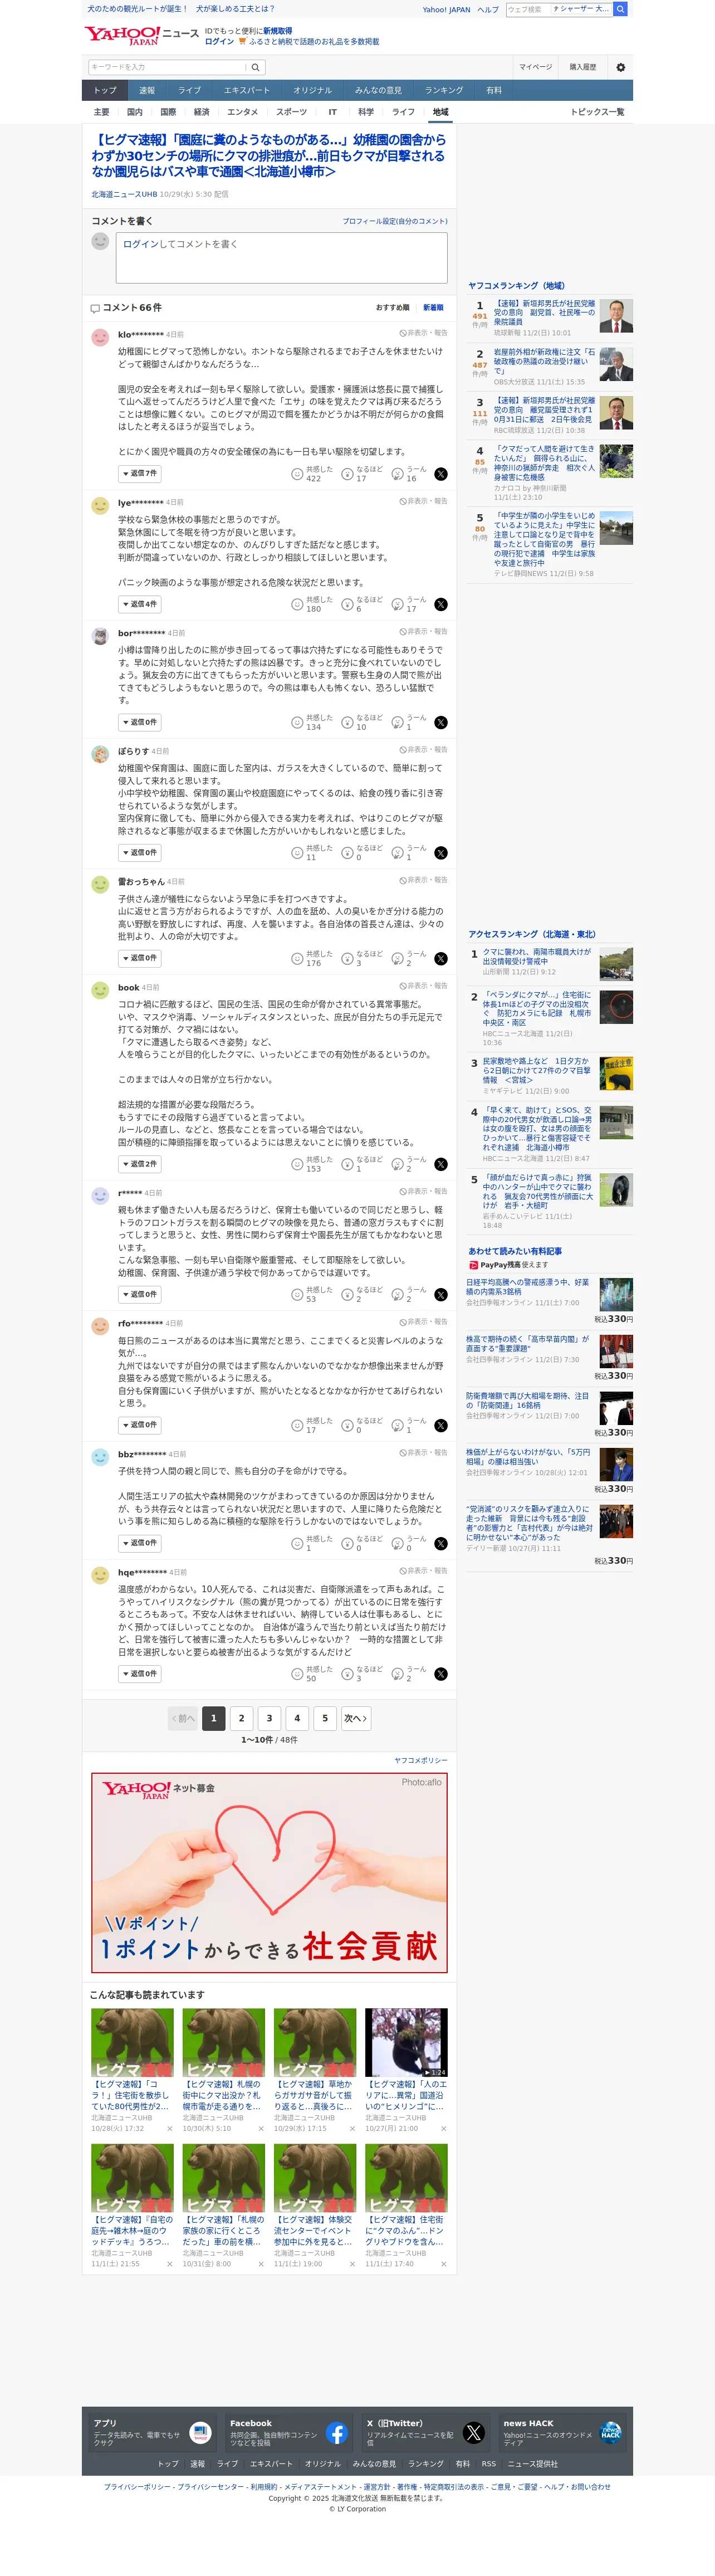
Task: Click the keyword search magnifier icon
Action: click(x=255, y=67)
